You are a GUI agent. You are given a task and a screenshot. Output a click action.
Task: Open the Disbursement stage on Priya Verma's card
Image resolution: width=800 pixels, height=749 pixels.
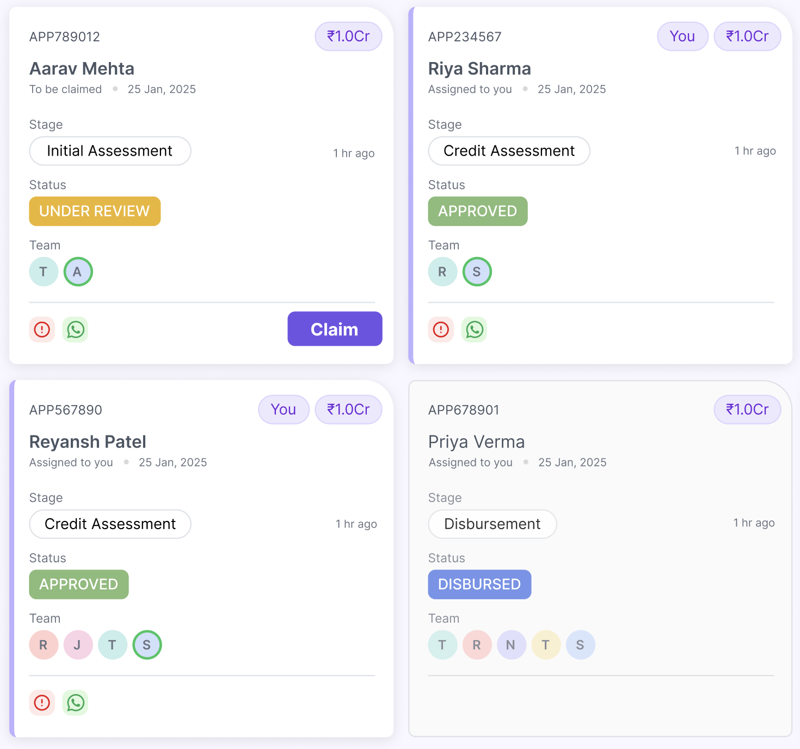click(492, 524)
